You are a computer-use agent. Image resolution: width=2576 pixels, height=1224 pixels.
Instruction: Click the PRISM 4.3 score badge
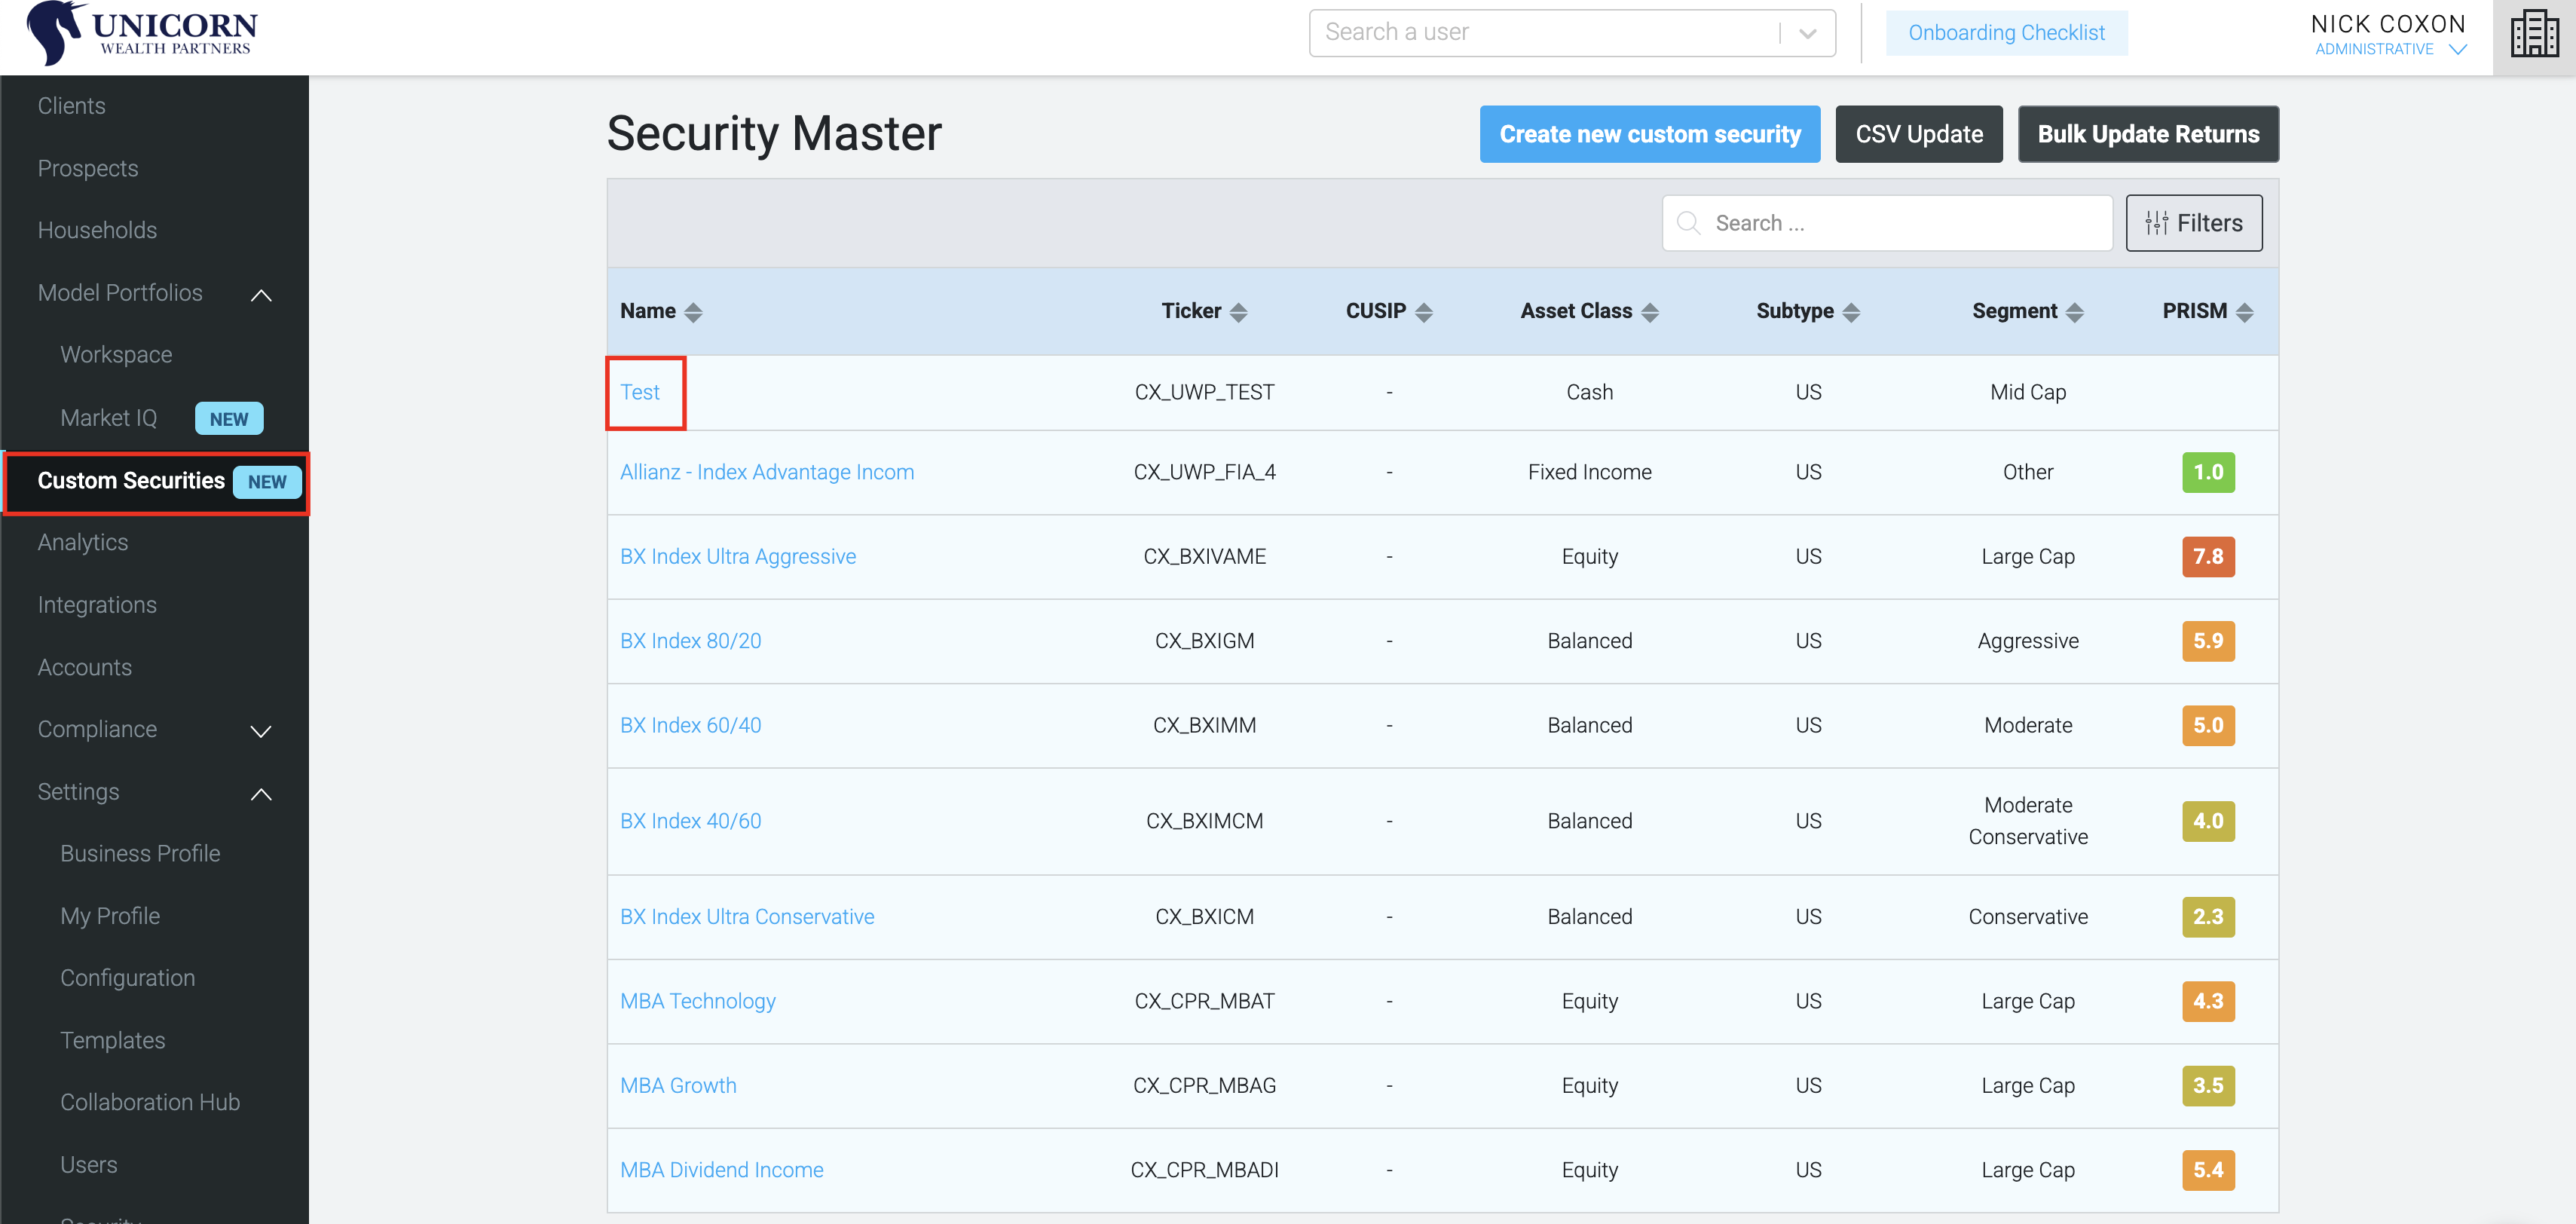click(2208, 1001)
